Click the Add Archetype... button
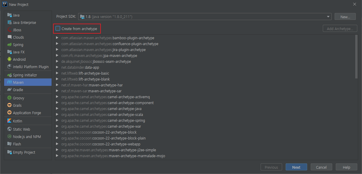This screenshot has width=362, height=174. (x=340, y=29)
